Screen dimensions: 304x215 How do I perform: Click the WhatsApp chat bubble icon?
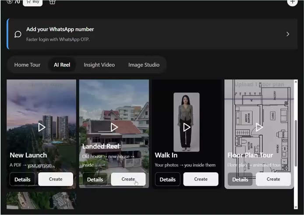tap(18, 34)
